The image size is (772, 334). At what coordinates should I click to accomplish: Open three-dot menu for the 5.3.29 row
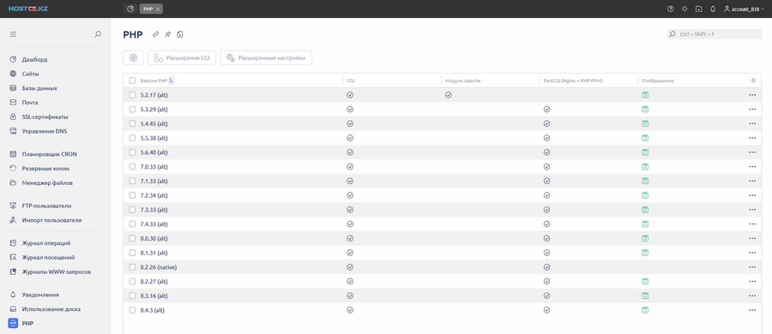[751, 110]
